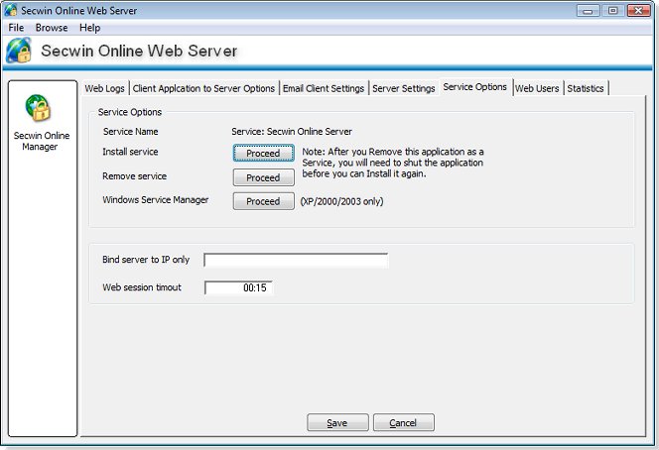This screenshot has width=659, height=450.
Task: Open Client Application to Server Options tab
Action: pyautogui.click(x=203, y=88)
